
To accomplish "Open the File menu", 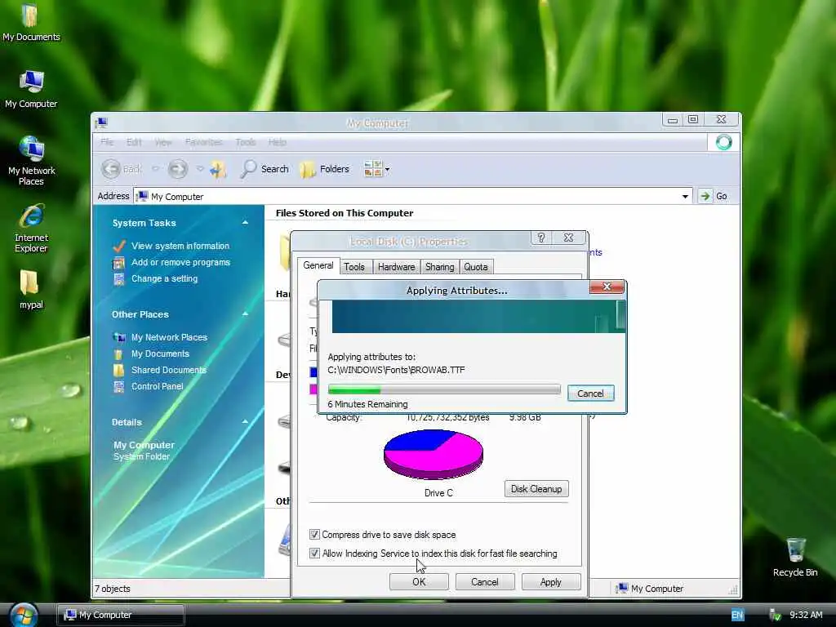I will [107, 142].
